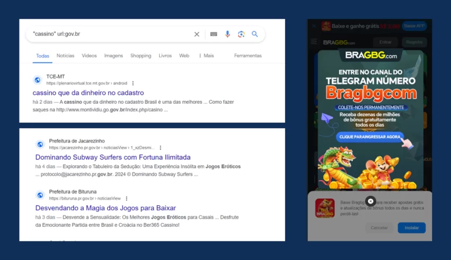
Task: Switch to the Imagens tab
Action: click(x=114, y=56)
